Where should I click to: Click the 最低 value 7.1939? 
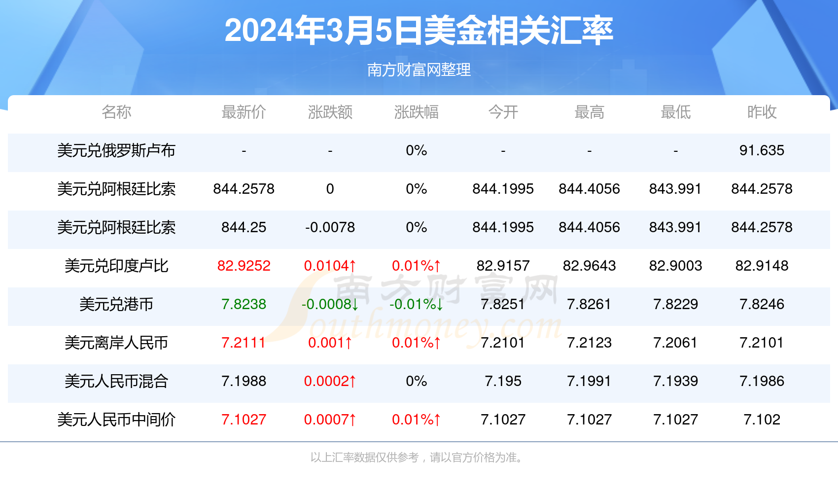[x=675, y=381]
